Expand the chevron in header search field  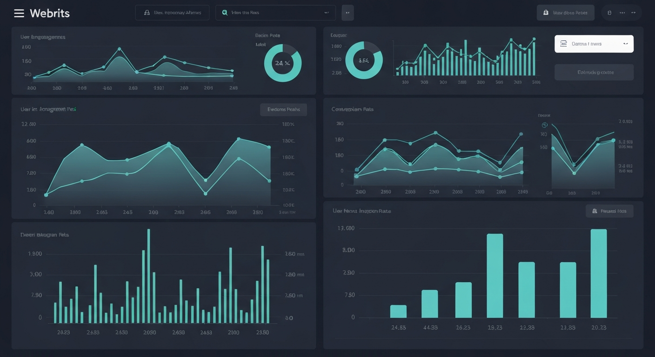click(326, 13)
